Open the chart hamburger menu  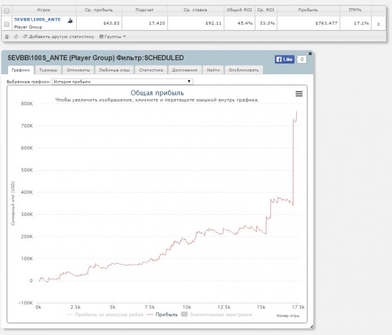299,94
